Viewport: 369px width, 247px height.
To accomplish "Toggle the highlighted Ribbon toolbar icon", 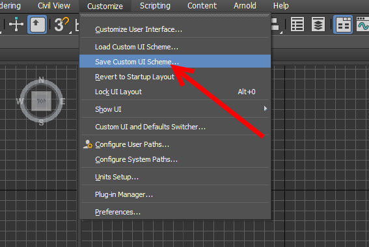I will [x=342, y=24].
